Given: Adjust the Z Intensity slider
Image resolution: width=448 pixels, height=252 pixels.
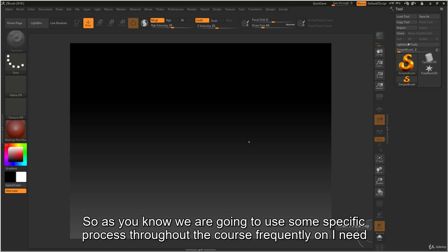Looking at the screenshot, I should (217, 26).
